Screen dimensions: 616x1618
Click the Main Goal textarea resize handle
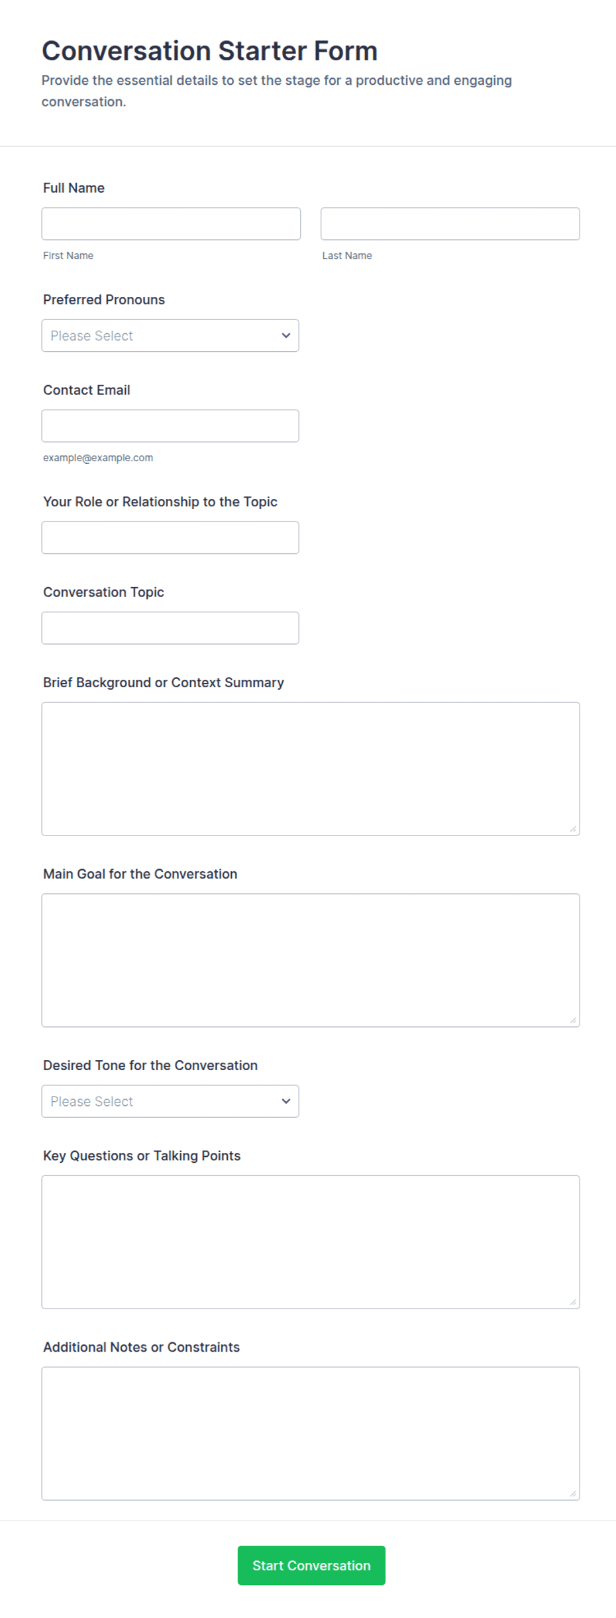tap(573, 1020)
